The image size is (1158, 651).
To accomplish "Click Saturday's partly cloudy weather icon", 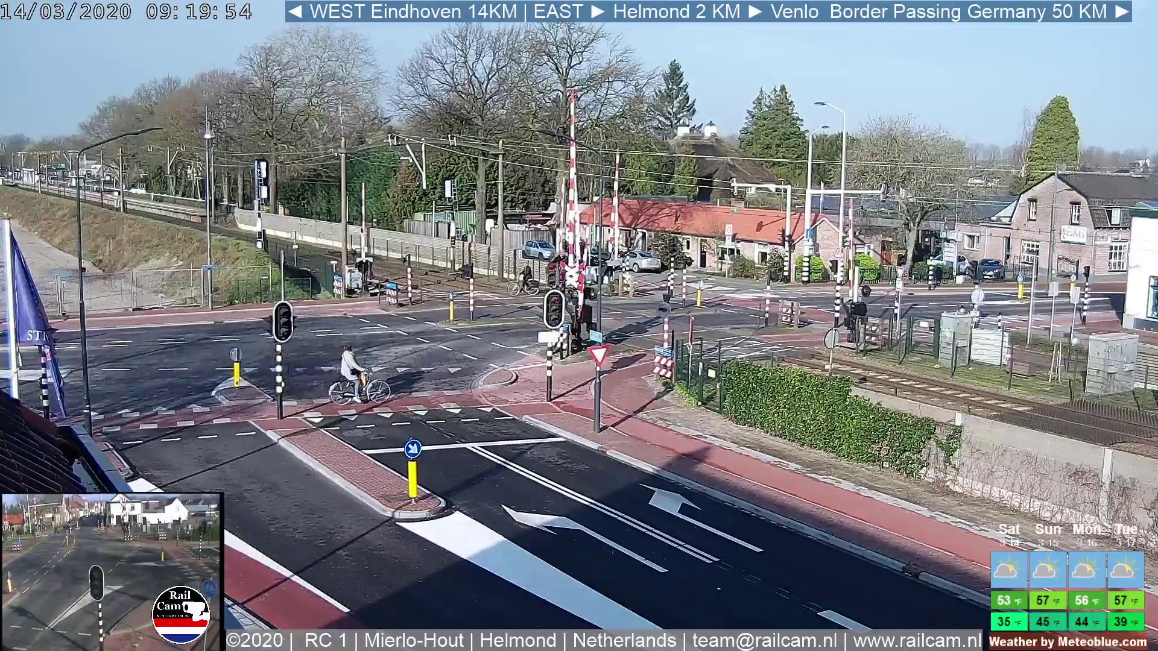I will [1009, 569].
